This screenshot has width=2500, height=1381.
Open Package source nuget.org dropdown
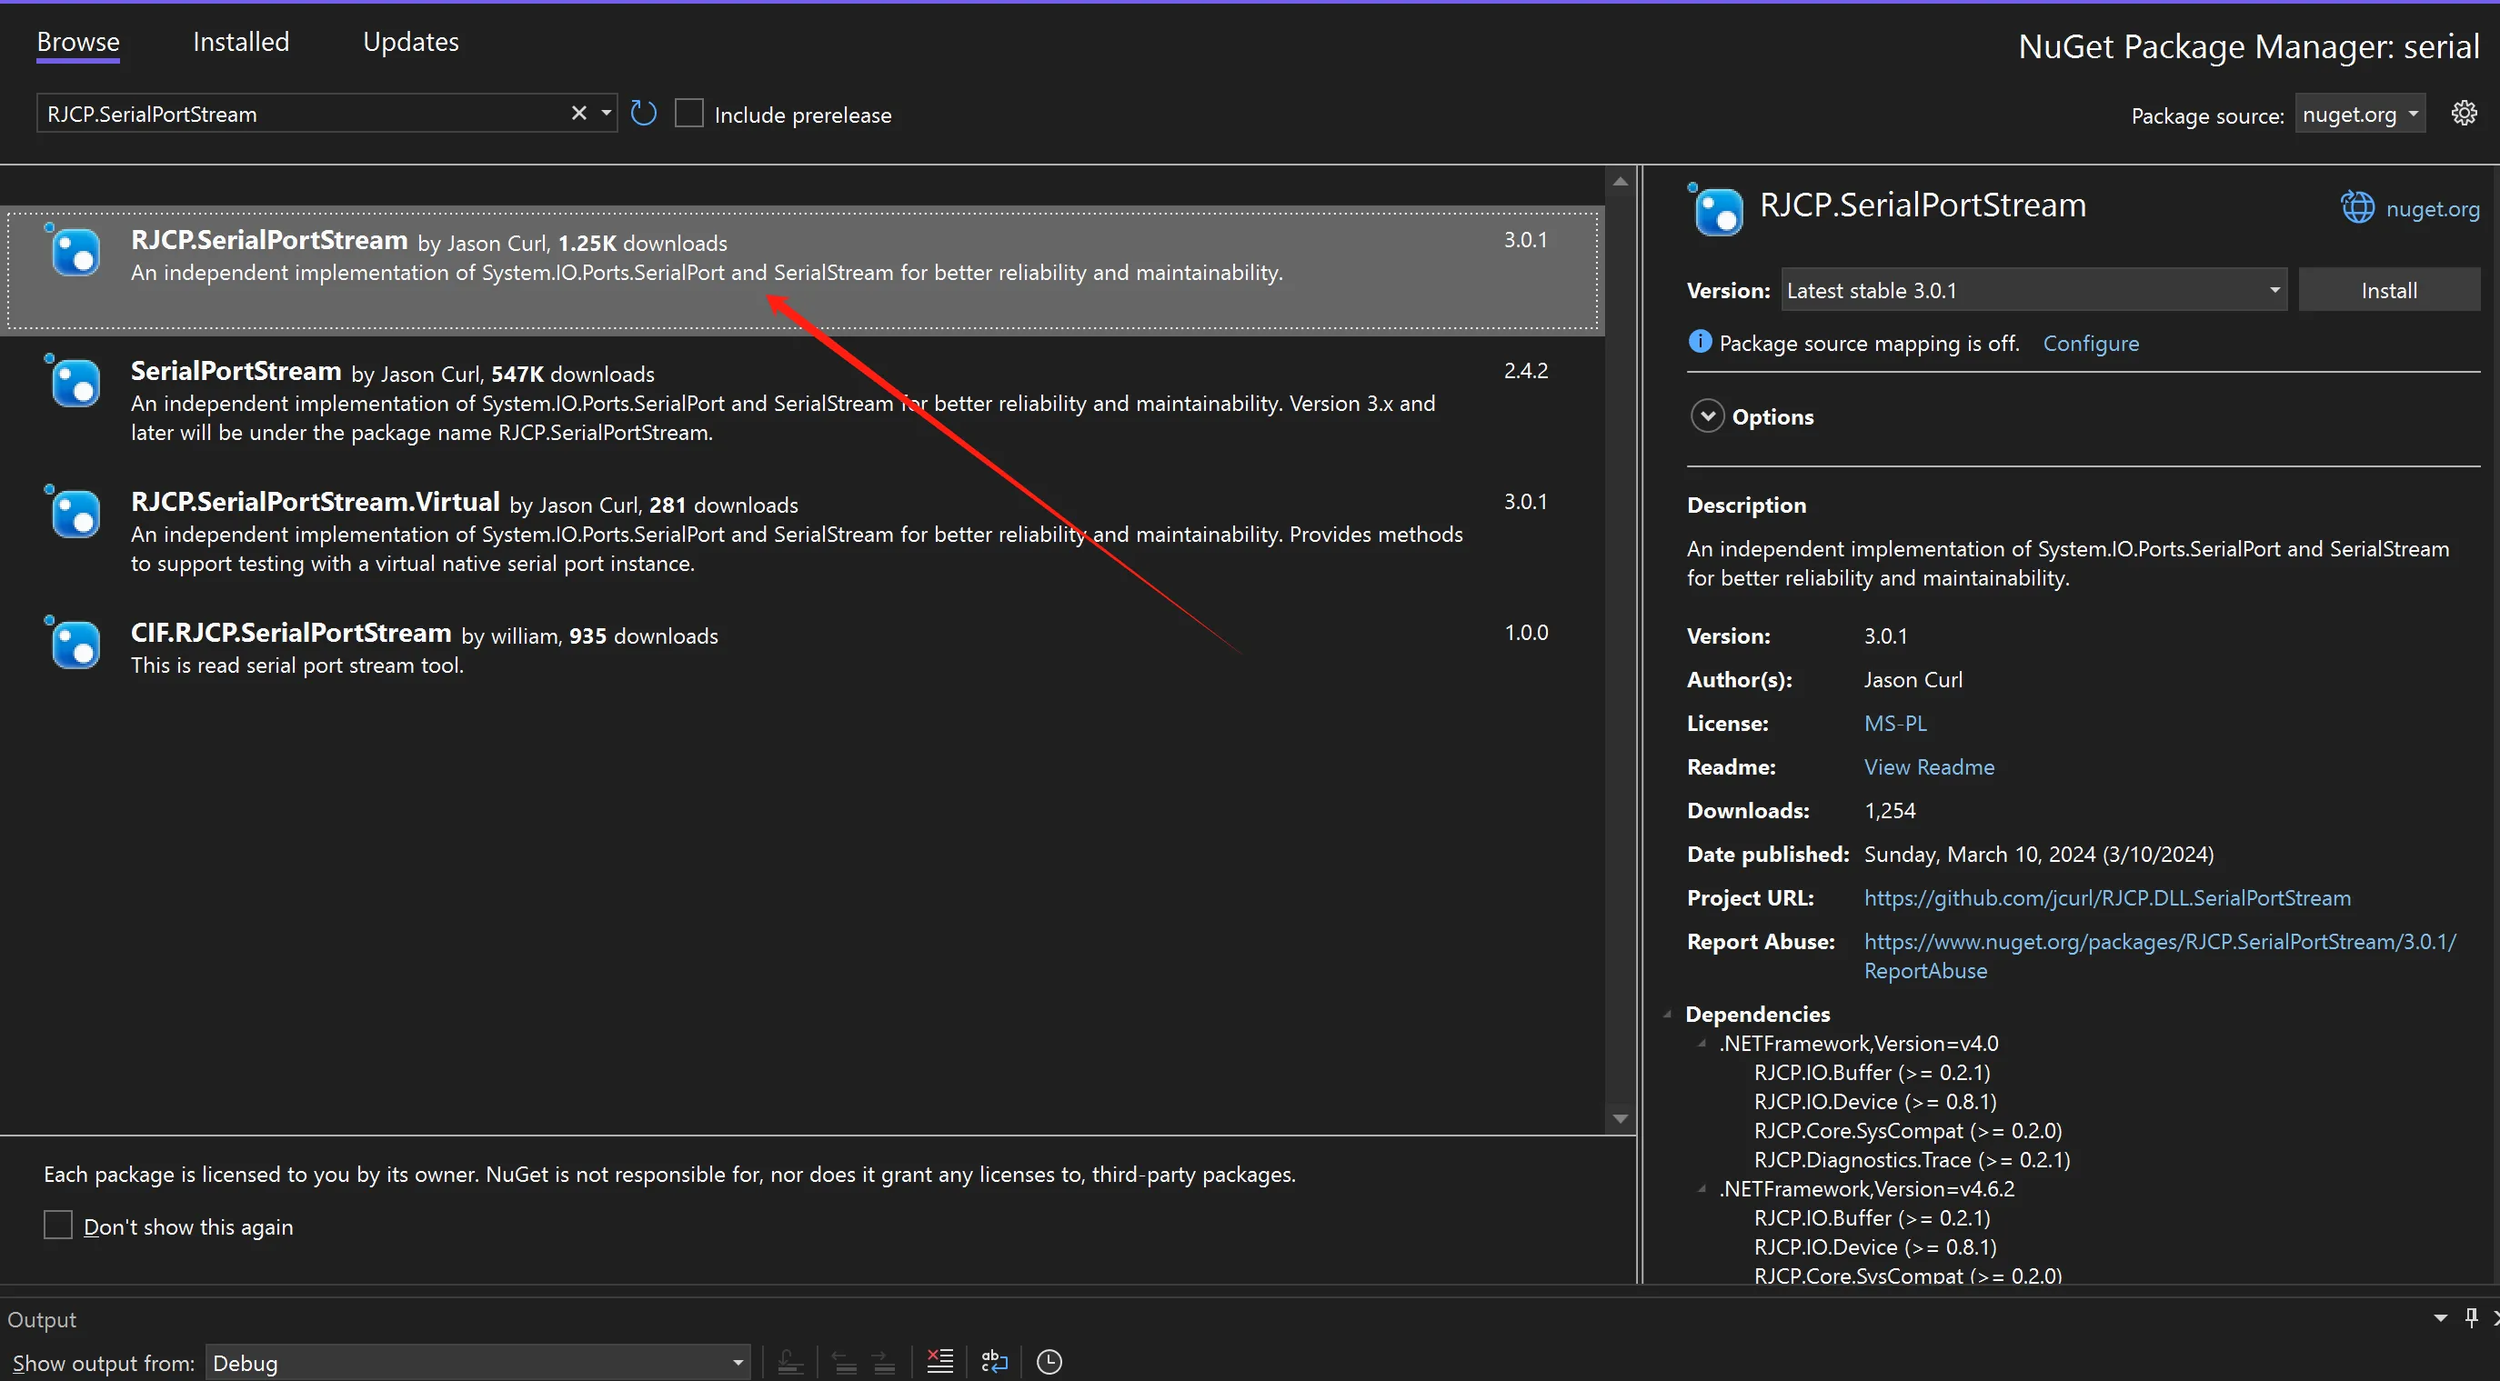pyautogui.click(x=2359, y=115)
